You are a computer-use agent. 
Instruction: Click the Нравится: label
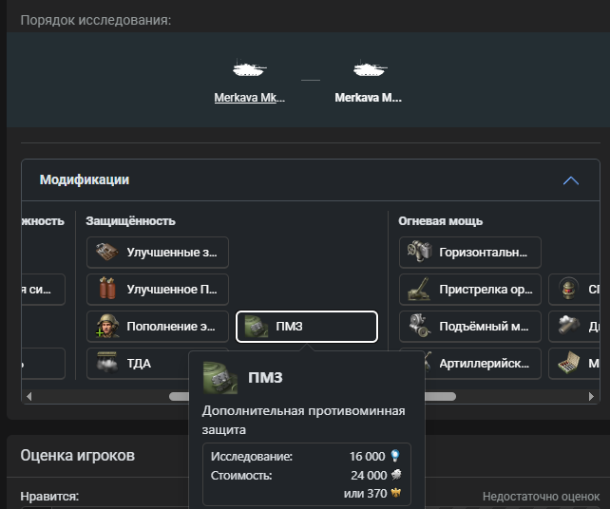[x=49, y=496]
